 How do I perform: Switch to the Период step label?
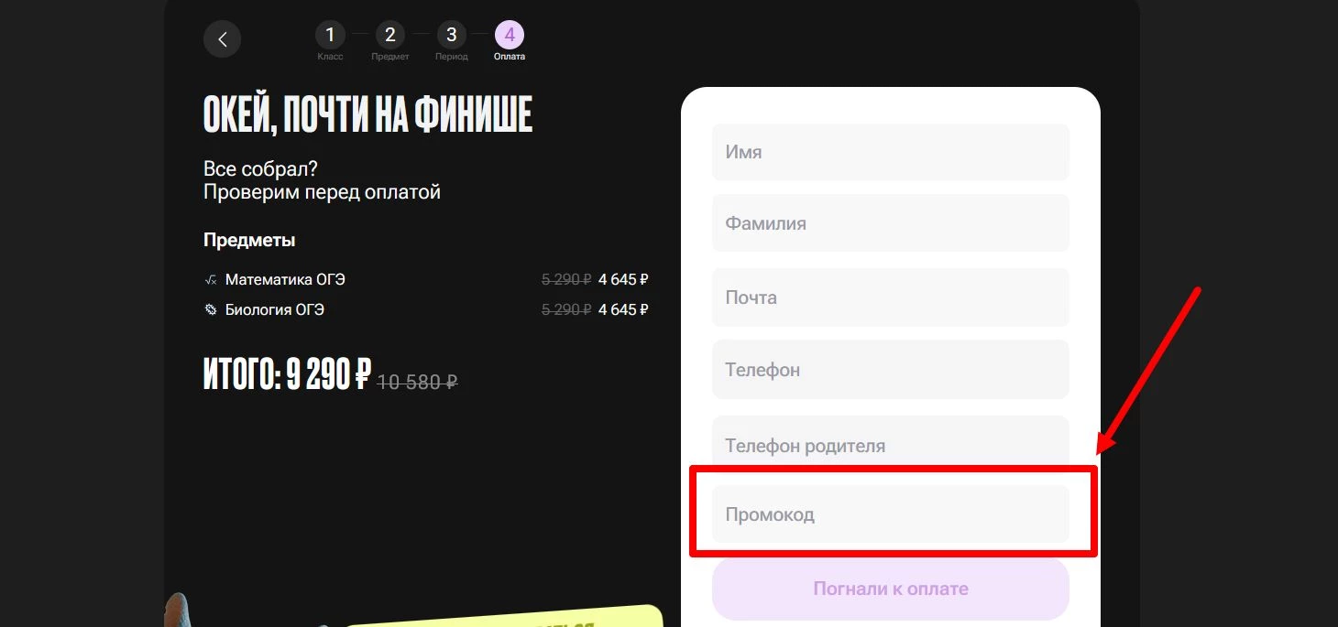(x=451, y=56)
